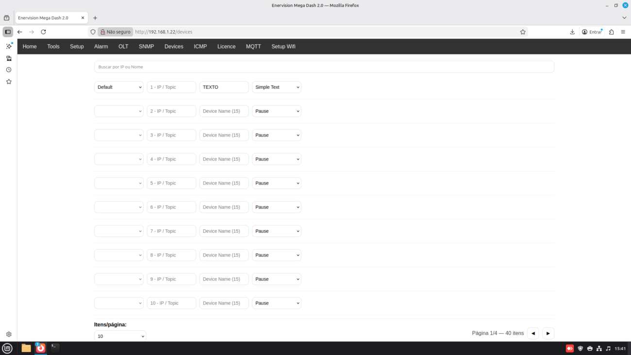631x355 pixels.
Task: Go to previous page arrow button
Action: pos(533,333)
